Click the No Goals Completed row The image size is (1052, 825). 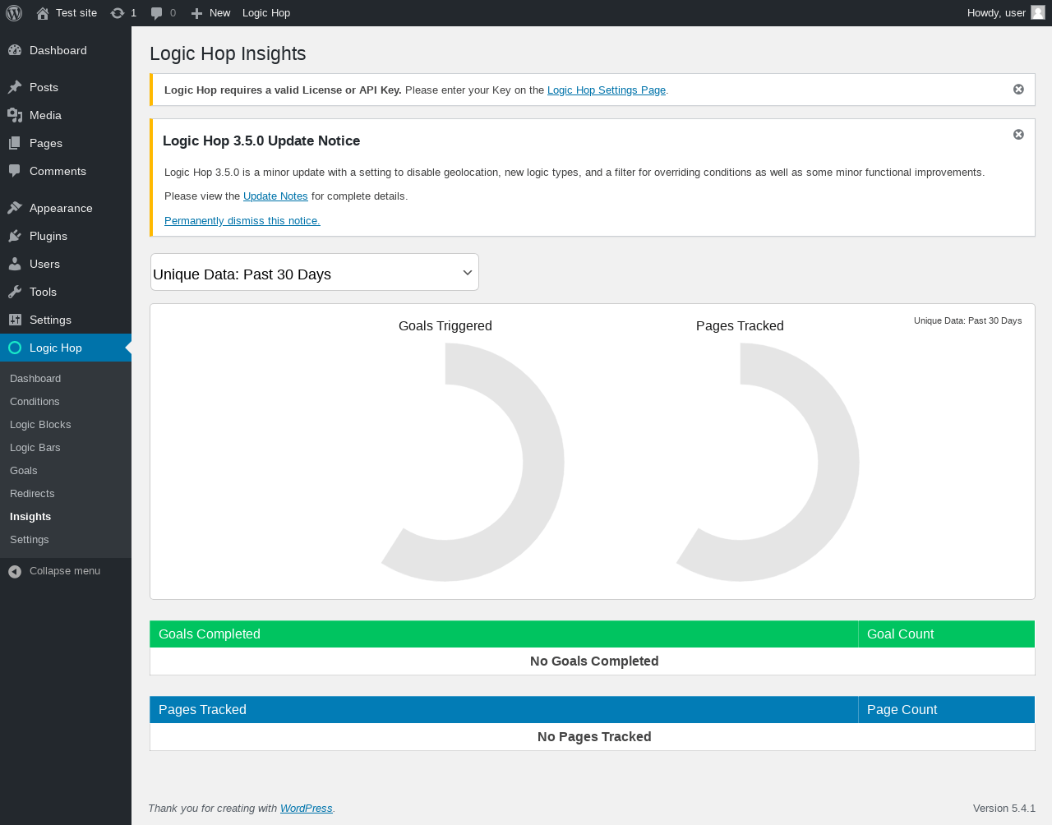tap(593, 661)
